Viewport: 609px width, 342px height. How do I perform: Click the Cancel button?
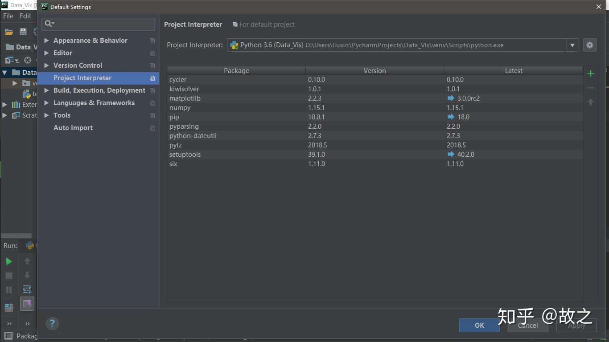click(x=528, y=326)
